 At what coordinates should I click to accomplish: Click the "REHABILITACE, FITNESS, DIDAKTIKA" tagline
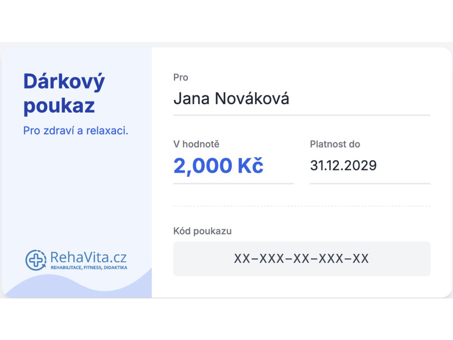click(x=89, y=268)
